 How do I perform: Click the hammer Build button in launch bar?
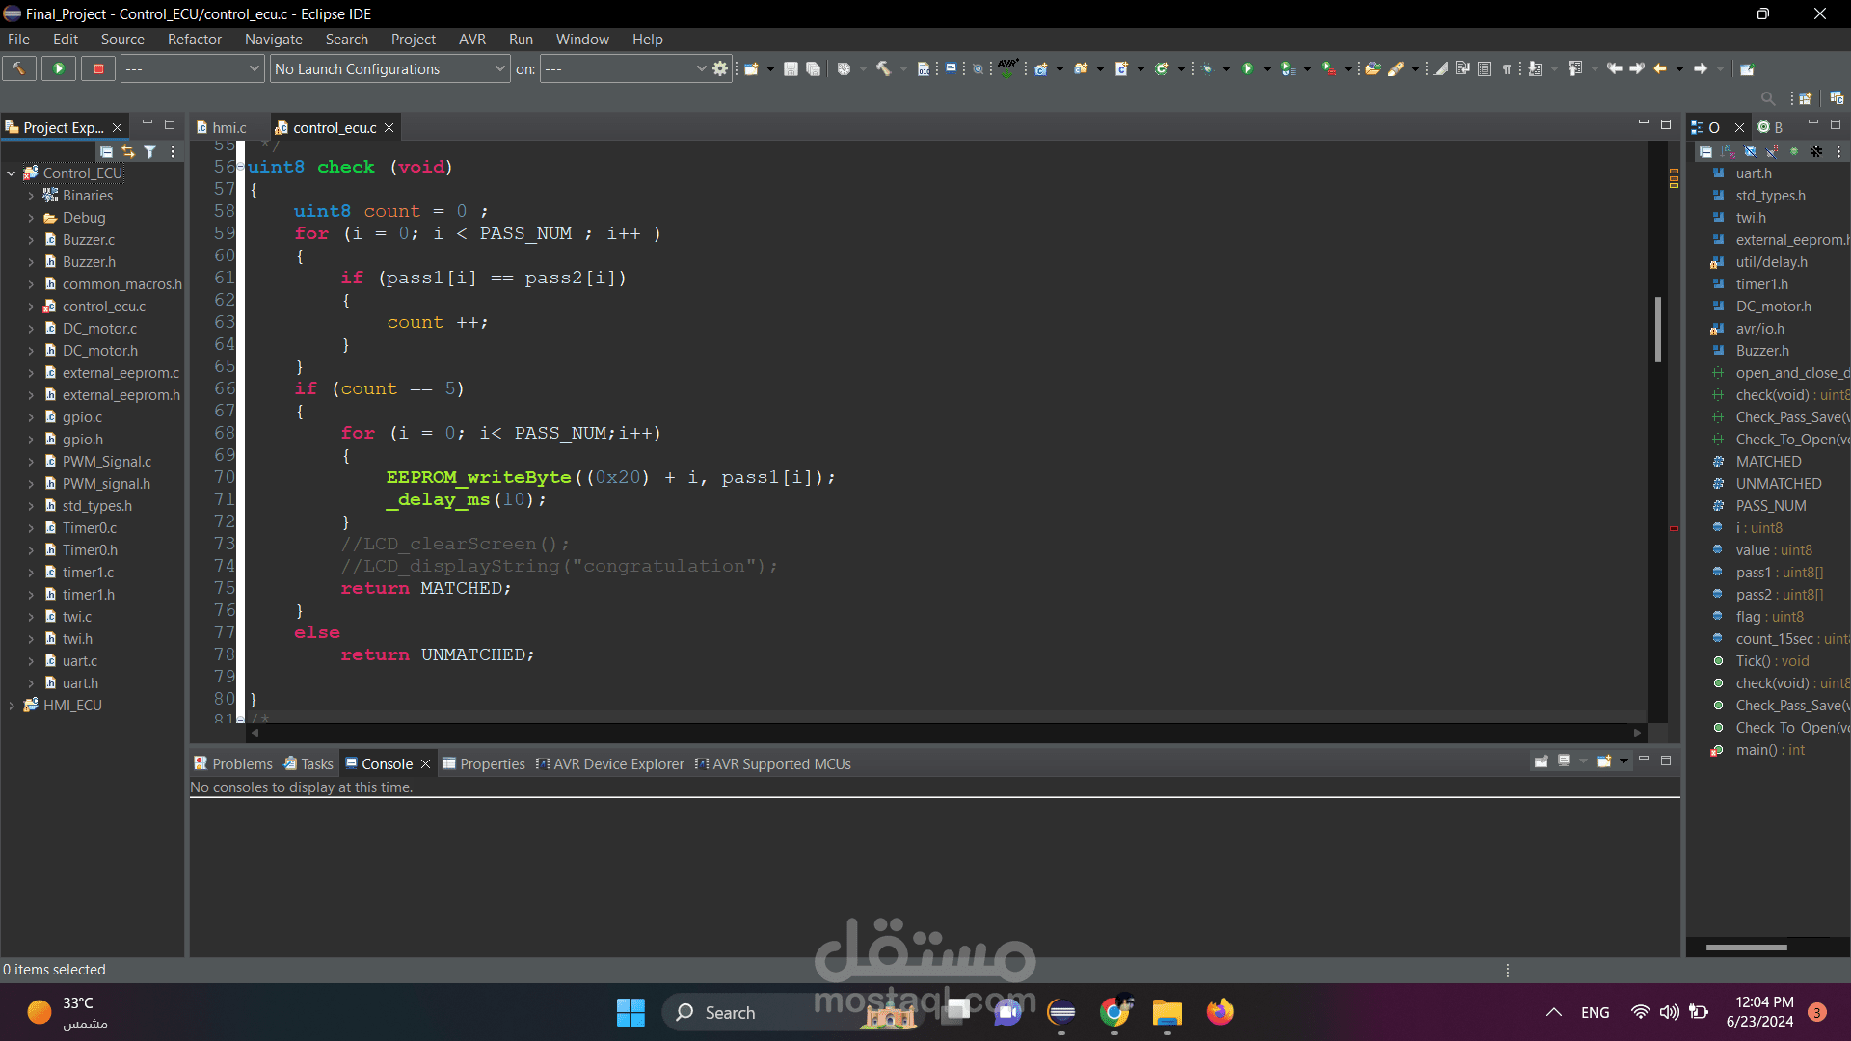19,68
